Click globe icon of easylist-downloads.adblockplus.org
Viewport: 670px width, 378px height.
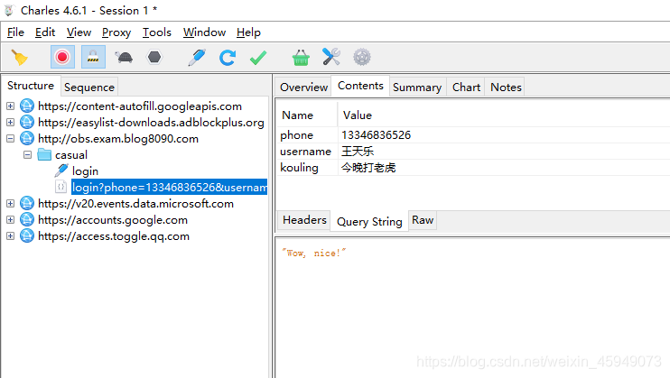pyautogui.click(x=27, y=122)
